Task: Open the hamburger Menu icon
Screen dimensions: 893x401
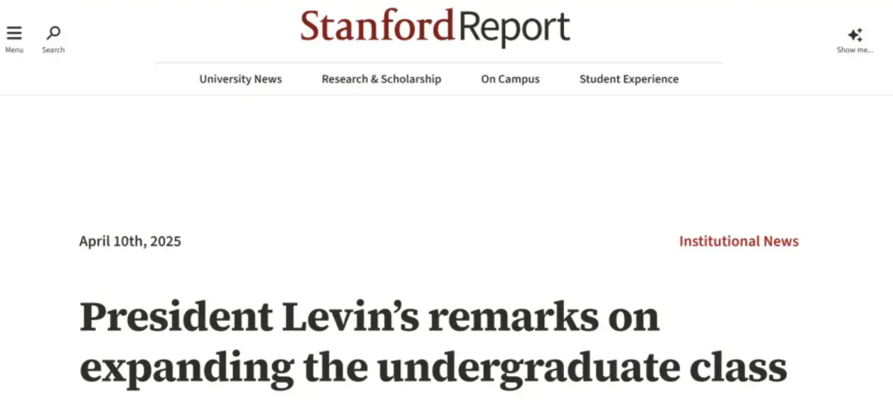Action: pyautogui.click(x=14, y=33)
